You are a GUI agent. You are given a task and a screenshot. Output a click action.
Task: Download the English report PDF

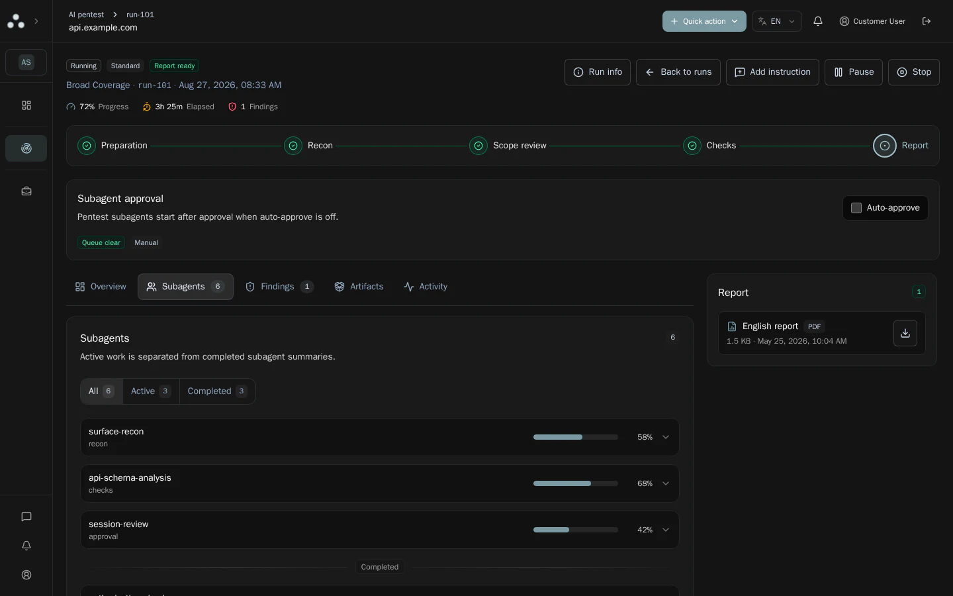coord(905,333)
